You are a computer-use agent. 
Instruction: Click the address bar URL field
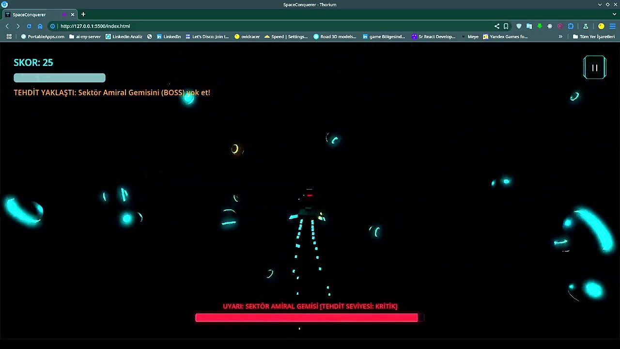(x=271, y=26)
